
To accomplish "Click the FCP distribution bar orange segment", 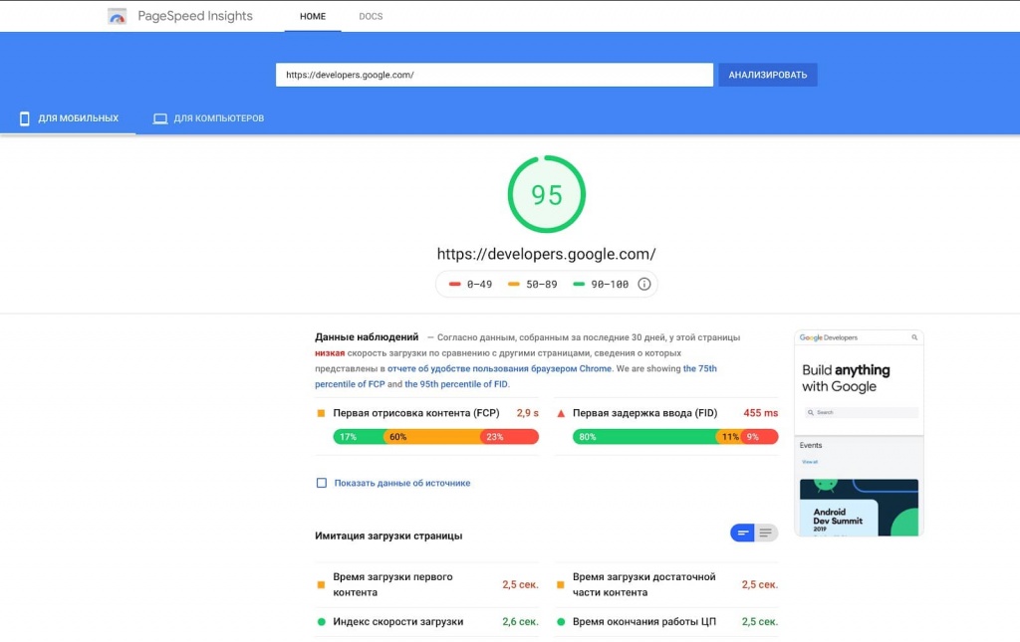I will (431, 437).
